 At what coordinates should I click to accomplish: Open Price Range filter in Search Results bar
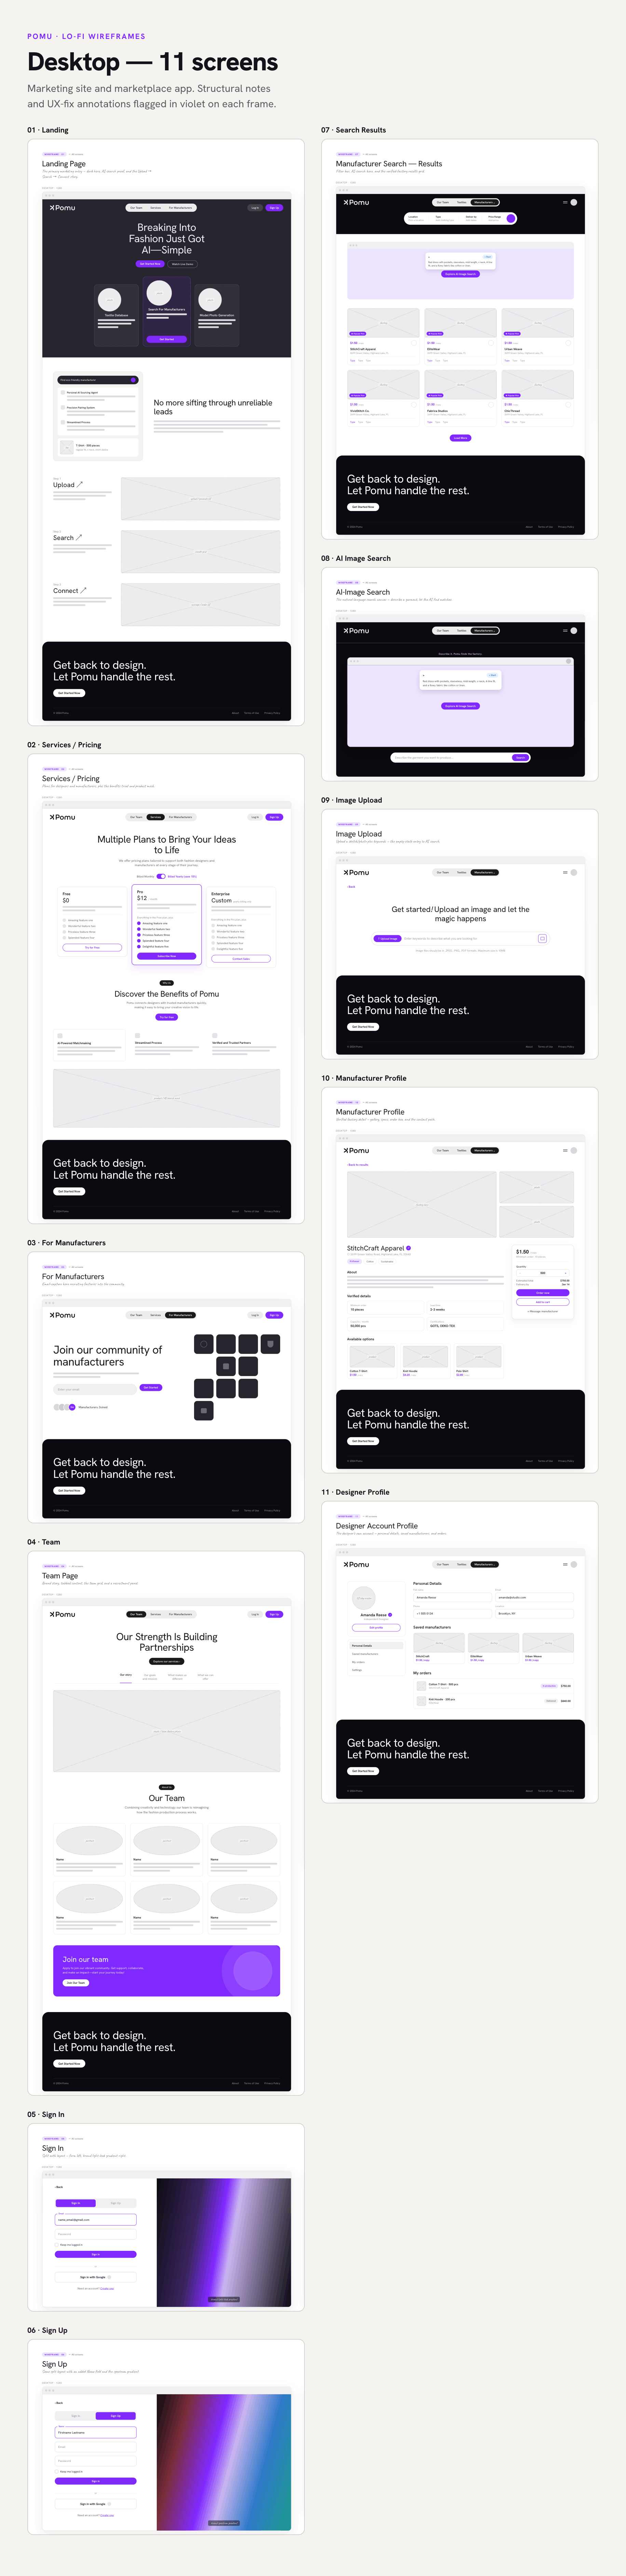click(495, 218)
